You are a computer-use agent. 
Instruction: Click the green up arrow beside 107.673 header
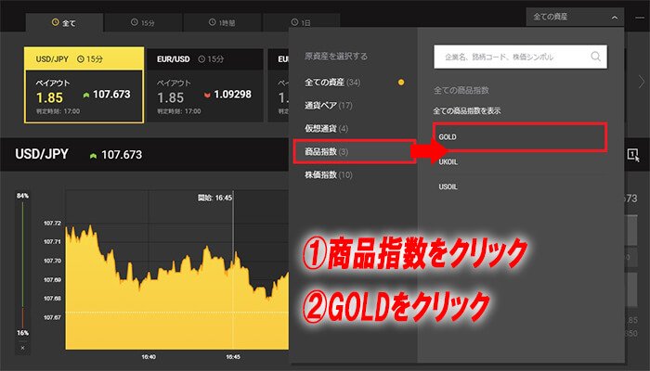[93, 156]
